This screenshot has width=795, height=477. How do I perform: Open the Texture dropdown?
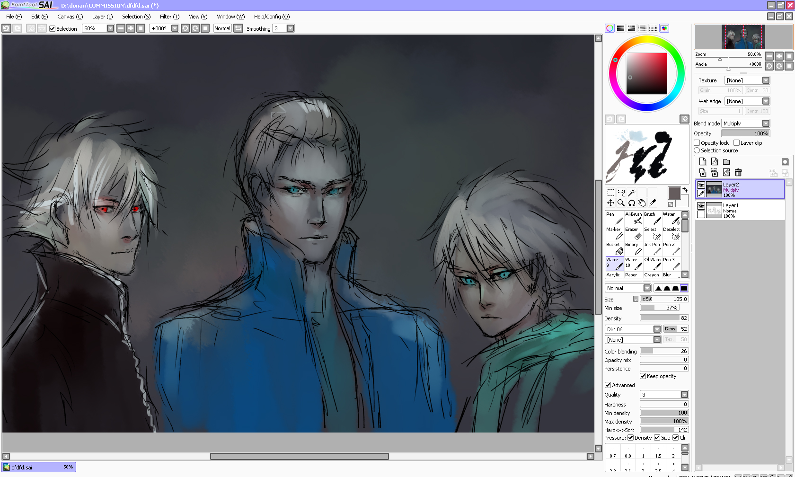(747, 80)
